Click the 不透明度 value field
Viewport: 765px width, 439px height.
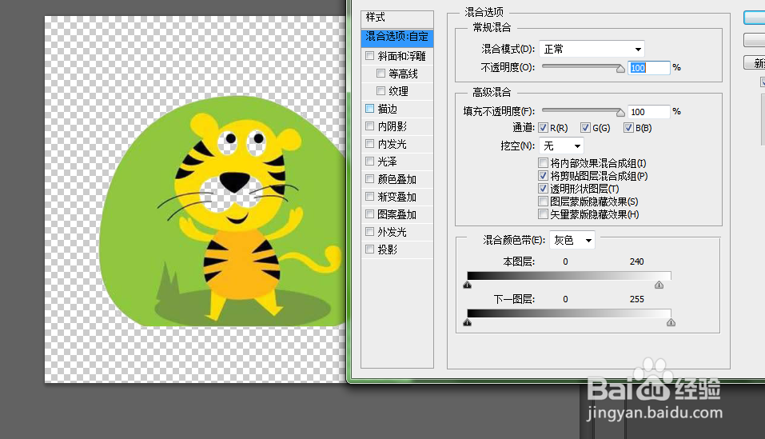[649, 68]
